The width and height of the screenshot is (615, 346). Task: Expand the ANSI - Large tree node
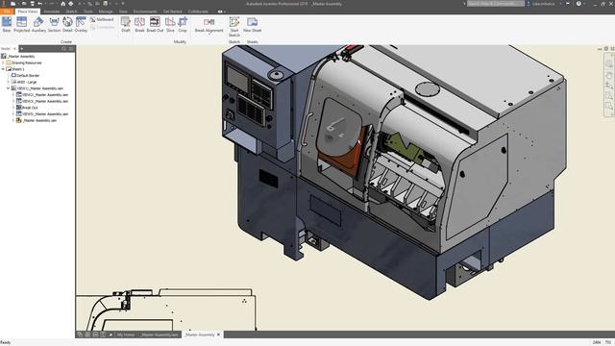[9, 82]
